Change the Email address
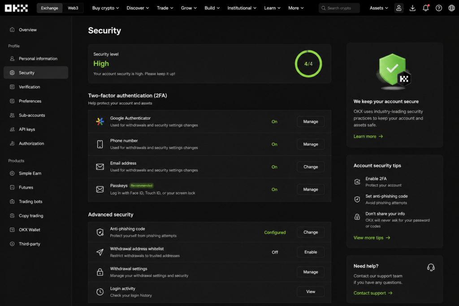 pyautogui.click(x=311, y=167)
